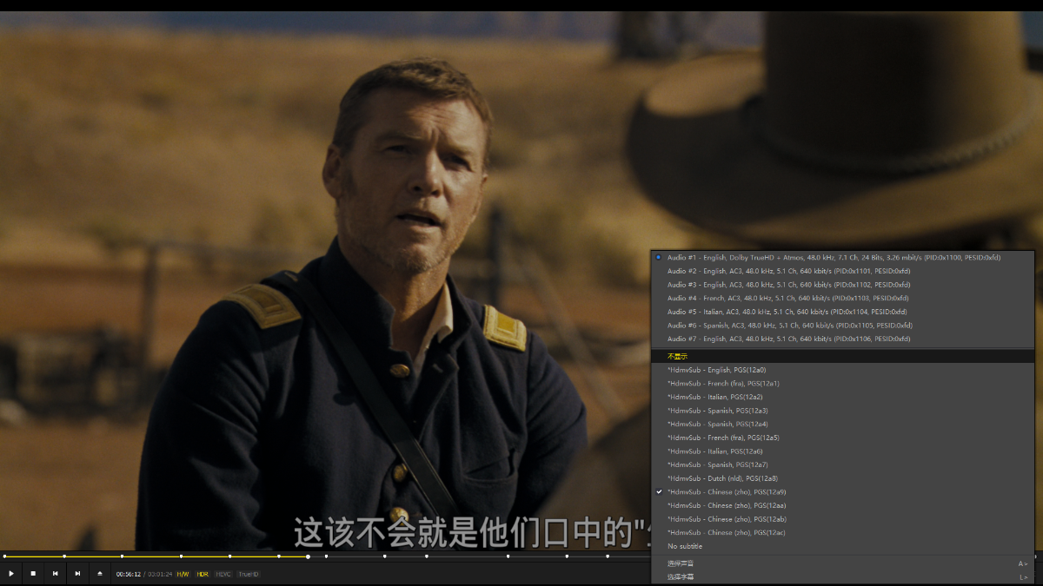This screenshot has height=586, width=1043.
Task: Click the seek bar playhead handle
Action: coord(308,556)
